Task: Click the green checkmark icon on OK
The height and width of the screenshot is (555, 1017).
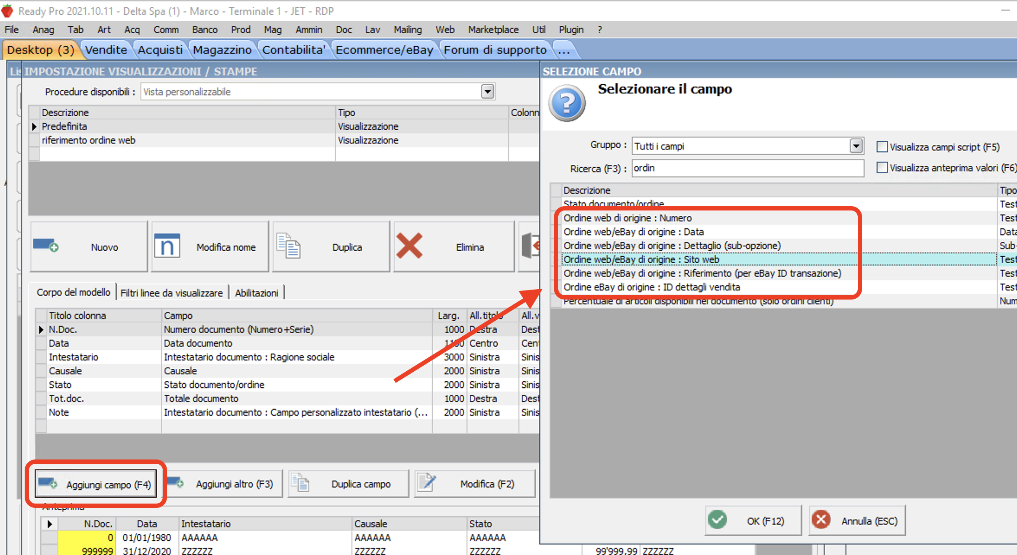Action: [717, 520]
